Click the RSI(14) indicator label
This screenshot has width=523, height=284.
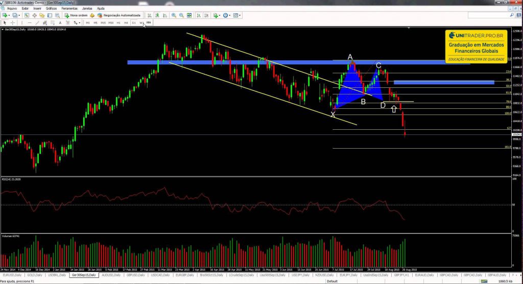coord(11,180)
